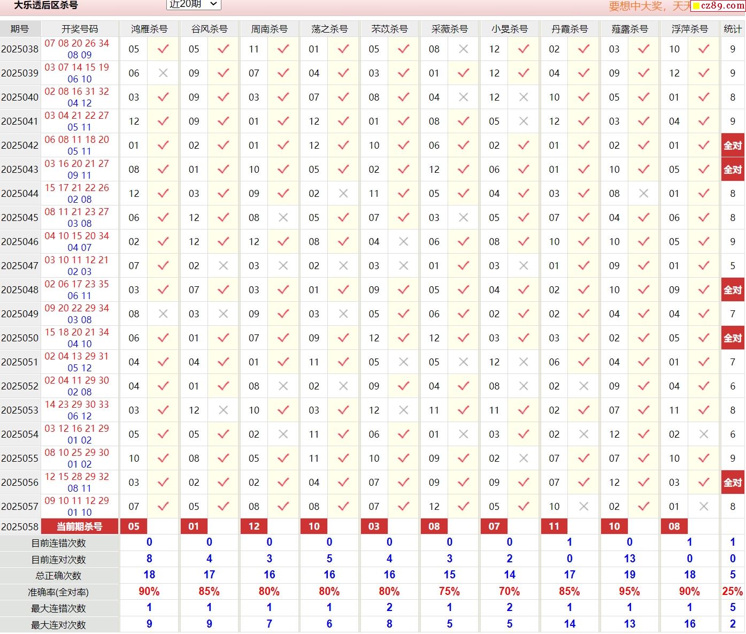Click current kill number 11 under 丹霞杀号
Viewport: 746px width, 634px height.
[554, 526]
